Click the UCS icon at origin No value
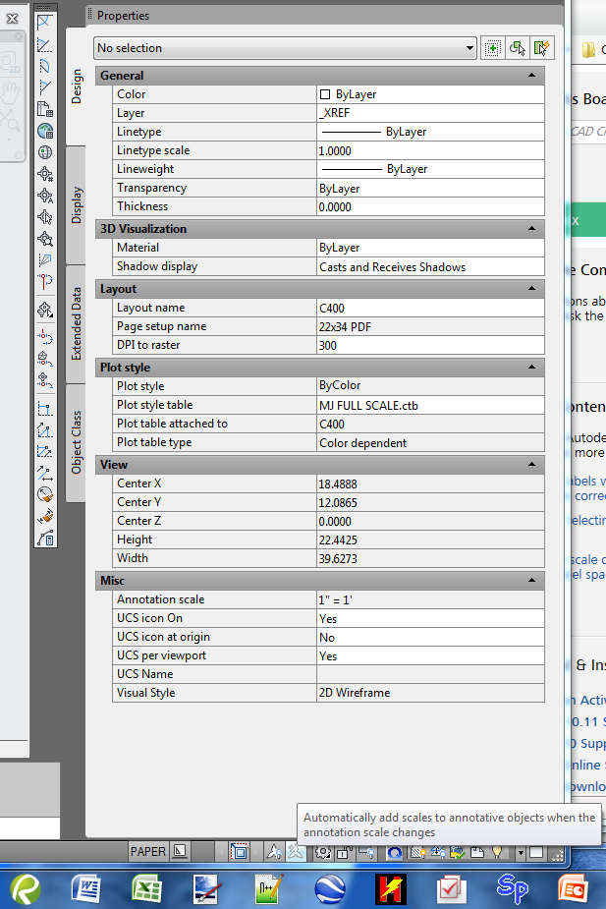The image size is (606, 909). point(430,637)
